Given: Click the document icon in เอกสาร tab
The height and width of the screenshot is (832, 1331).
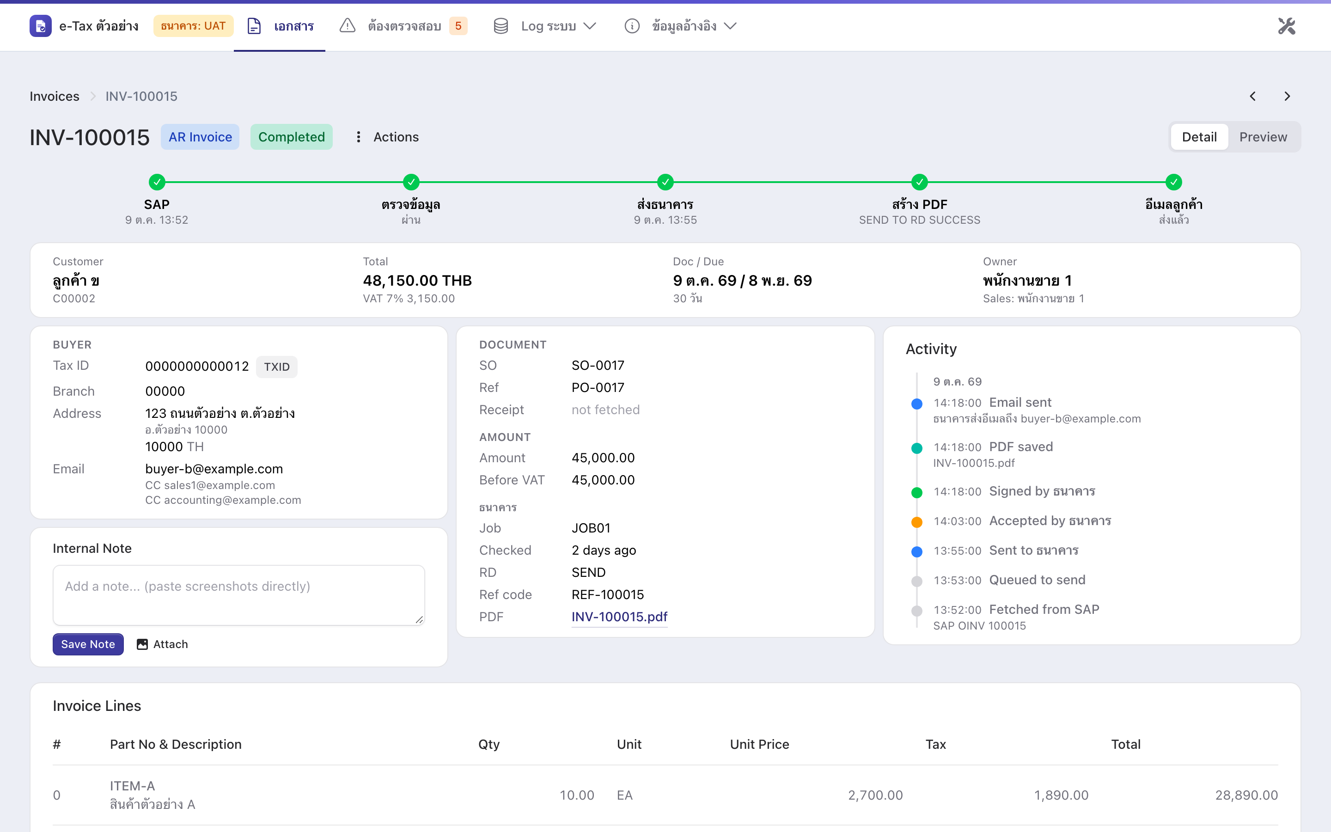Looking at the screenshot, I should coord(254,26).
